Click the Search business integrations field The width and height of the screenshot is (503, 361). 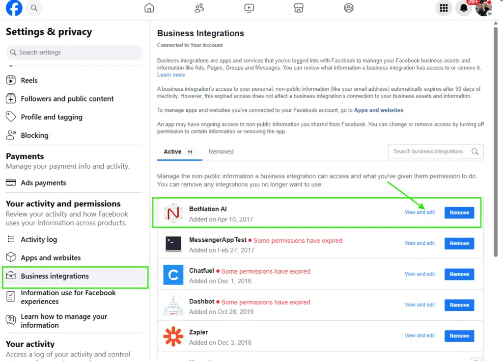click(x=428, y=152)
